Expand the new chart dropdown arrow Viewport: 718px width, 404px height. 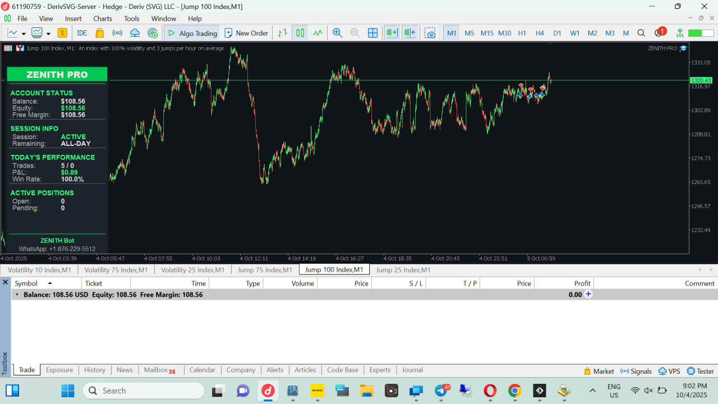[24, 34]
